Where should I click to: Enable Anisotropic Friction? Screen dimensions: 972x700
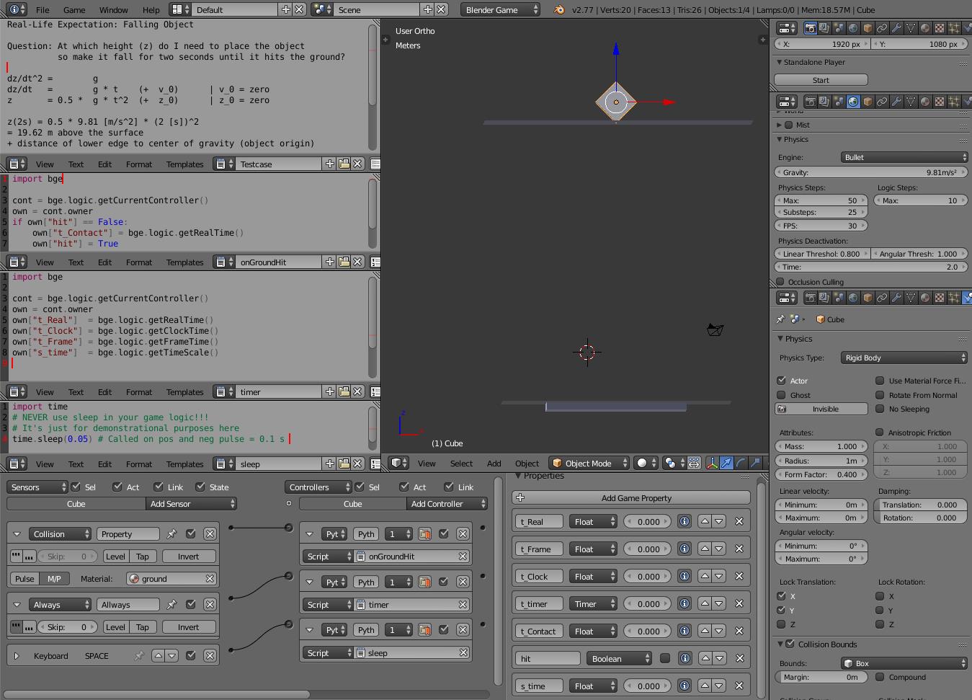(880, 433)
